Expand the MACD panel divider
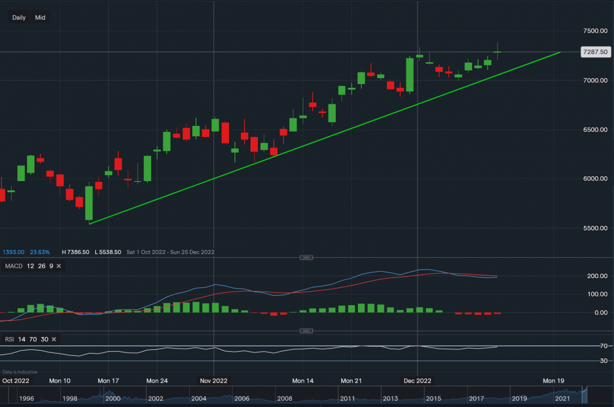Image resolution: width=614 pixels, height=407 pixels. (x=305, y=258)
